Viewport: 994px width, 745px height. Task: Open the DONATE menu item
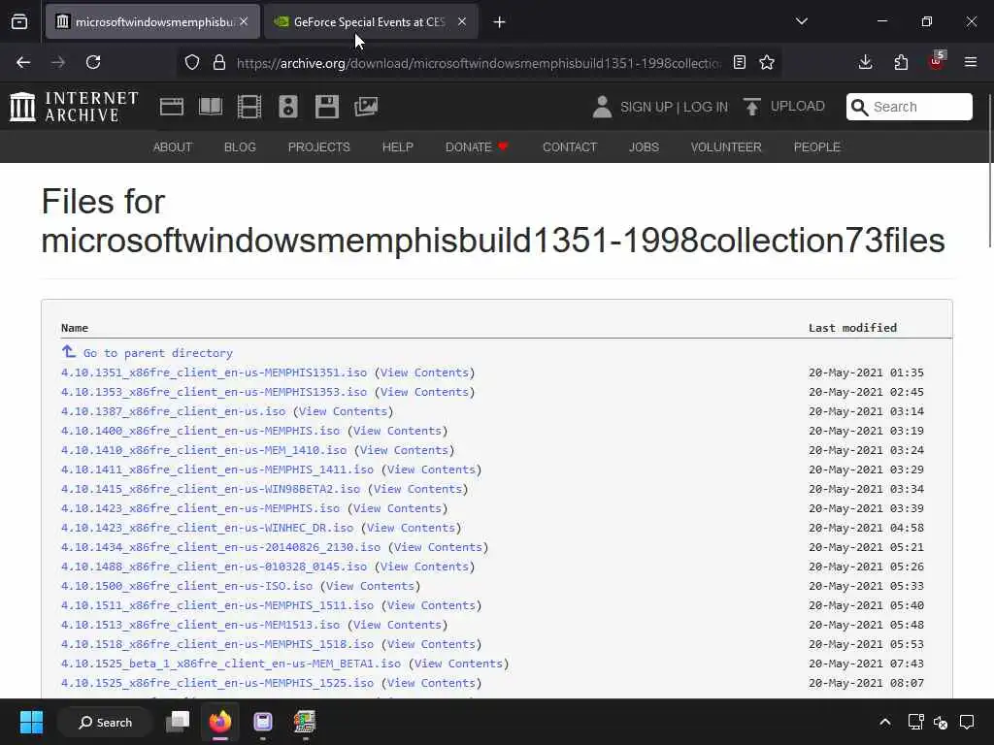[477, 147]
